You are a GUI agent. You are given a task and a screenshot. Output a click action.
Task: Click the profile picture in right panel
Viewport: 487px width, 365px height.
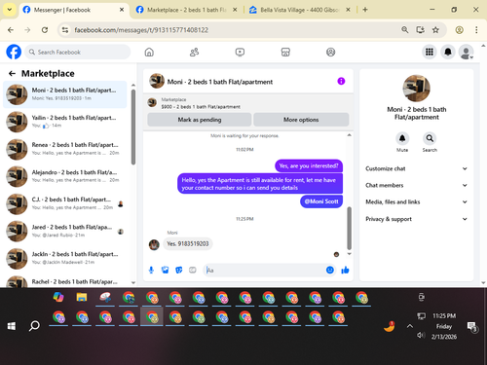416,89
